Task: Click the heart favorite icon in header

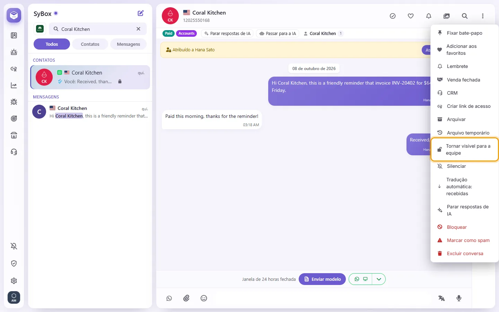Action: (x=411, y=16)
